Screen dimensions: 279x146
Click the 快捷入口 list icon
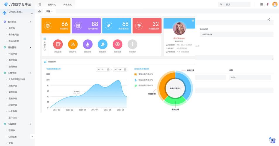point(45,39)
